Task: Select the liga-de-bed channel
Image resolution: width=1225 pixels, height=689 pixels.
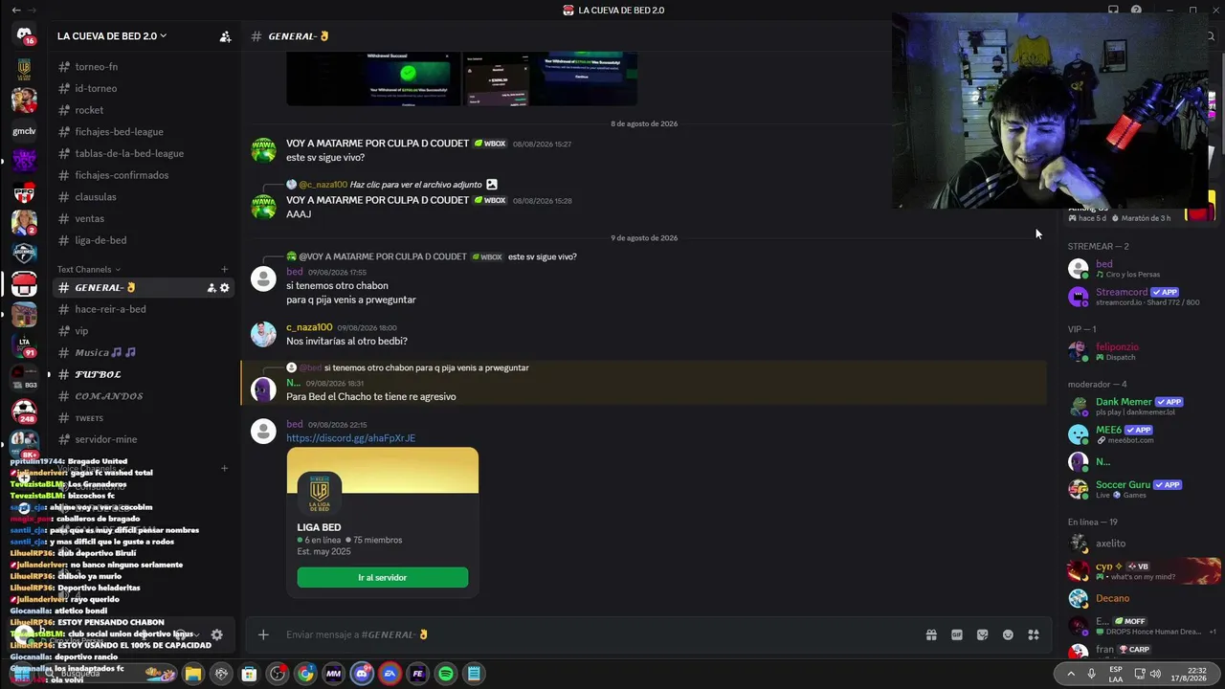Action: 142,240
